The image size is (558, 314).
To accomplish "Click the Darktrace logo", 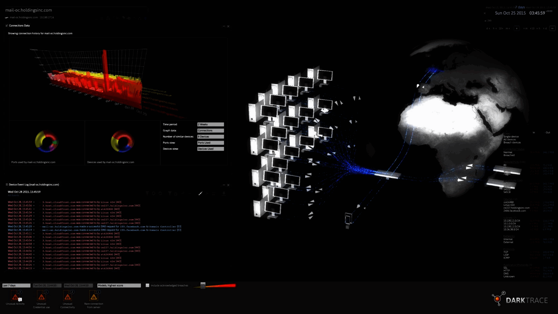I will [x=520, y=299].
